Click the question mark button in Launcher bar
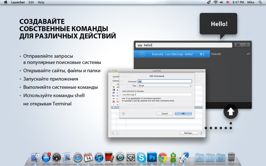 pos(246,45)
